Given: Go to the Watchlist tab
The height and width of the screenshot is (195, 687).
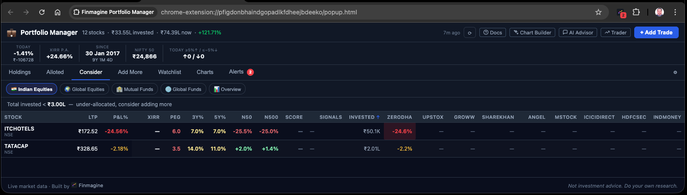Looking at the screenshot, I should [x=170, y=72].
